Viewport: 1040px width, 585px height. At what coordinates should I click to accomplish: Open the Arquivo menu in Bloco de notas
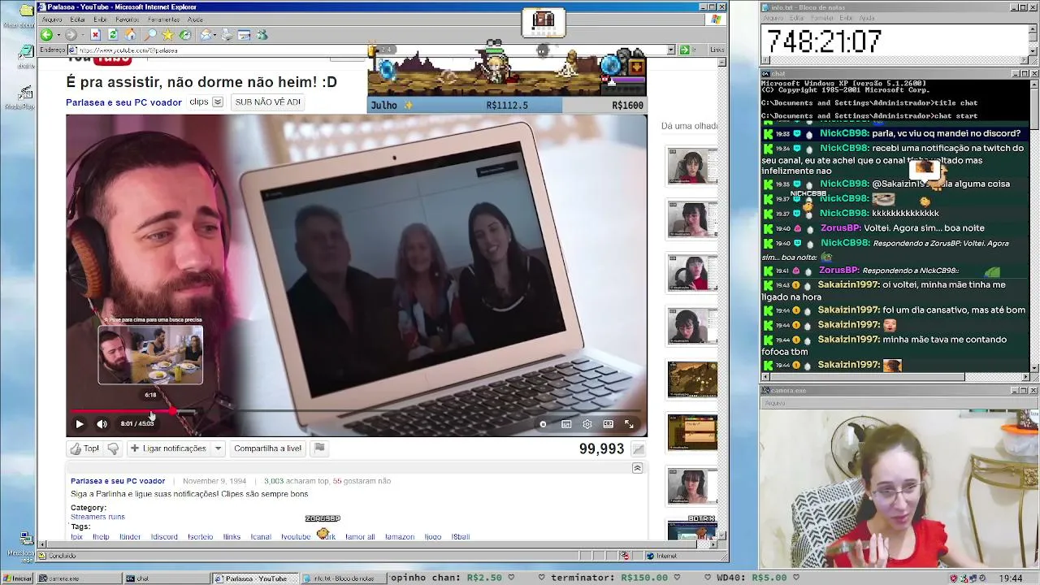click(773, 18)
